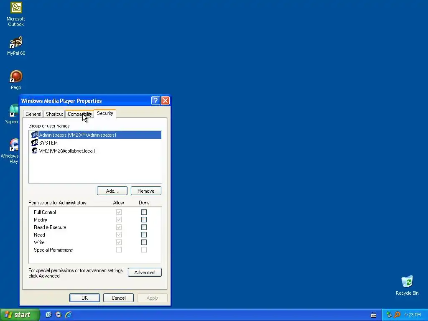Toggle Allow checkbox for Full Control
This screenshot has height=321, width=428.
[x=119, y=212]
